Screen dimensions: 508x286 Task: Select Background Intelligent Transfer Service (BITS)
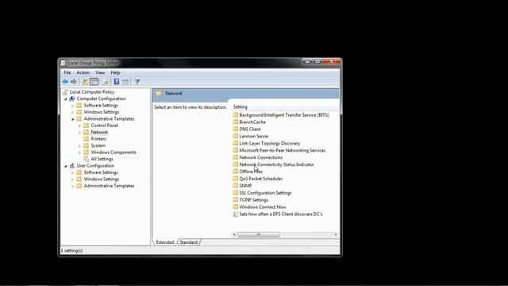(284, 115)
